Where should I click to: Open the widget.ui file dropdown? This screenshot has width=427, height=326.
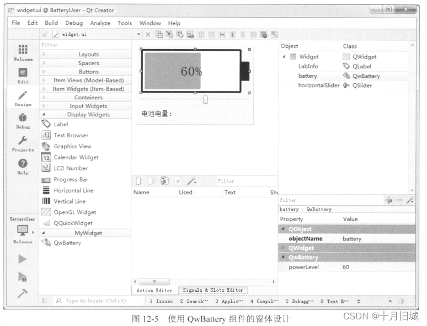coord(138,34)
